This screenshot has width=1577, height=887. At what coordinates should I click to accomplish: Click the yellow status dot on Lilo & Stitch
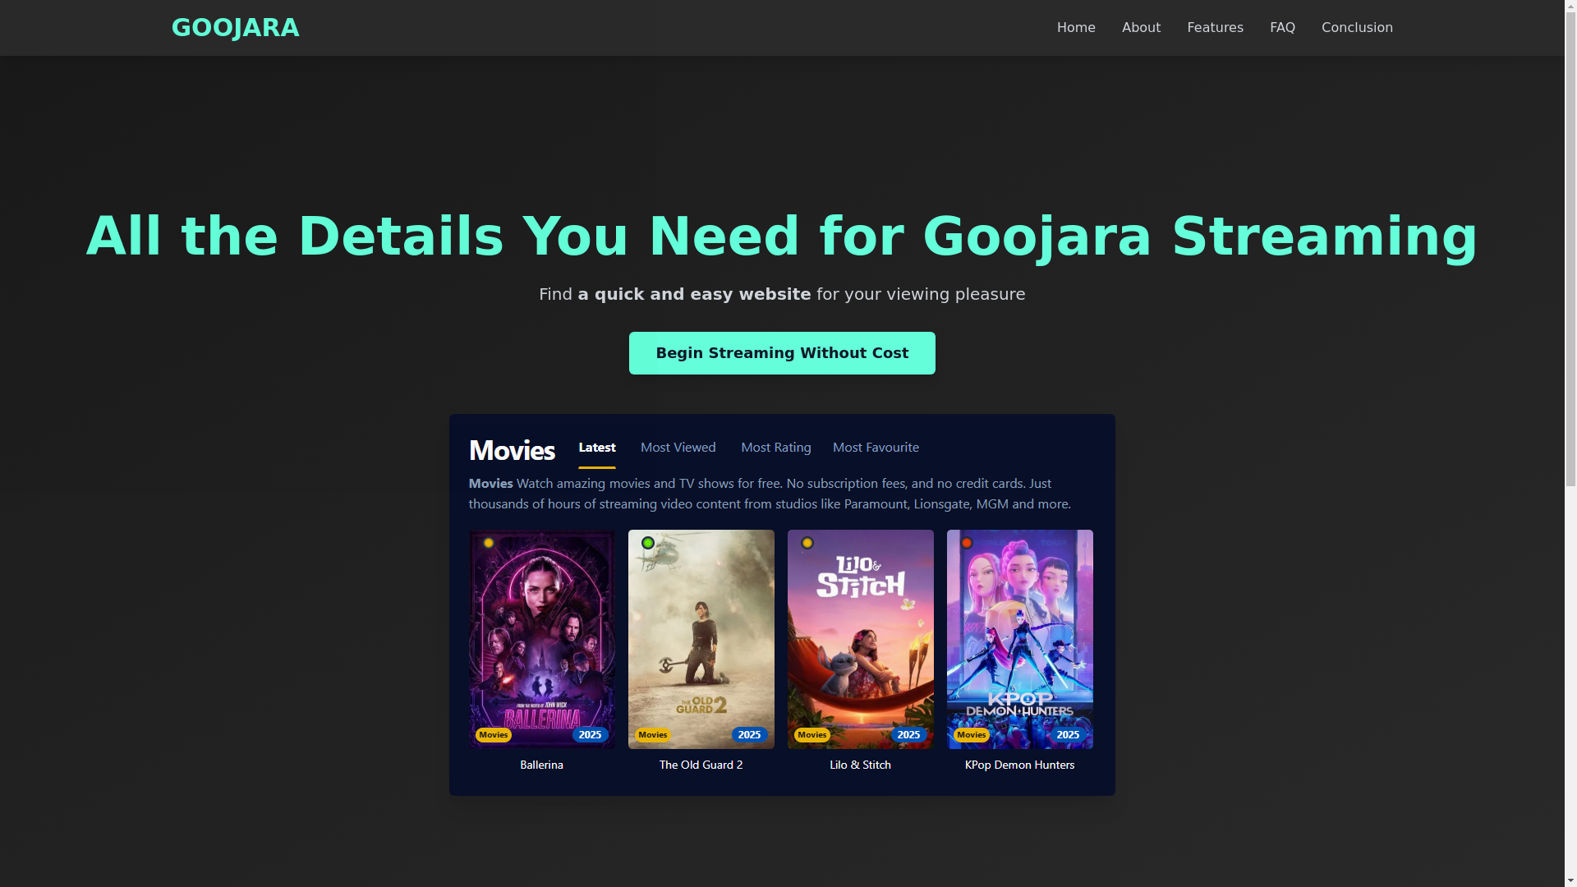(807, 543)
